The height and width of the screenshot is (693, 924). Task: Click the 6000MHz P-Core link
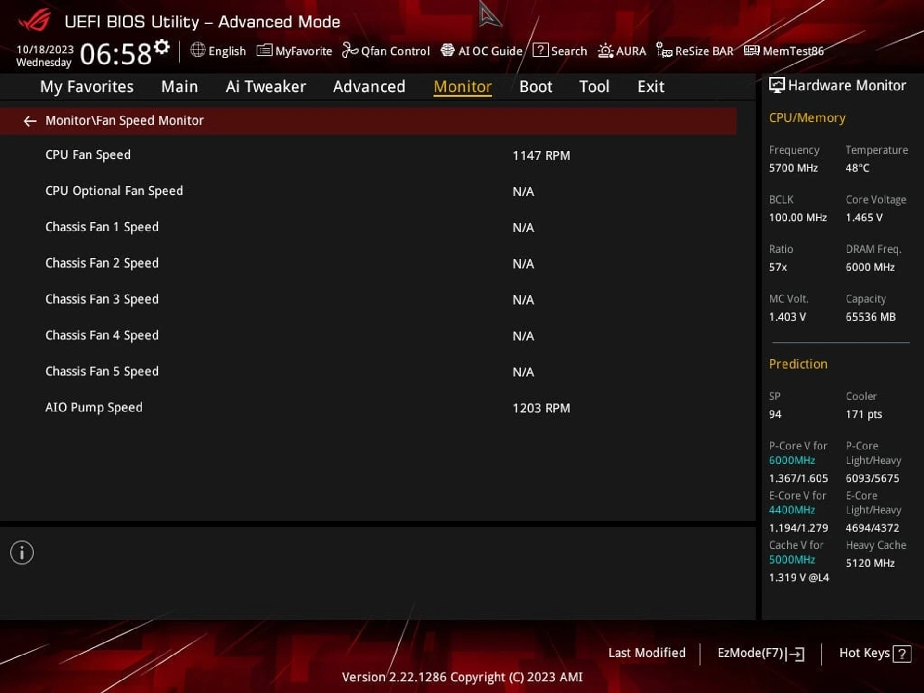coord(792,460)
